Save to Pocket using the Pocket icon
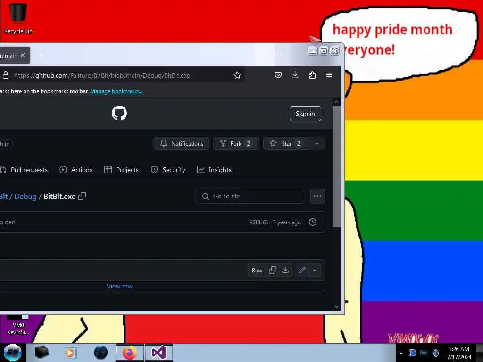The width and height of the screenshot is (483, 362). tap(278, 75)
